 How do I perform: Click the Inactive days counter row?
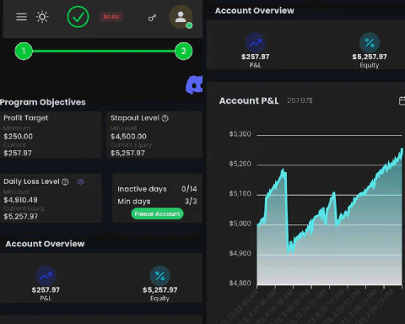pyautogui.click(x=157, y=189)
